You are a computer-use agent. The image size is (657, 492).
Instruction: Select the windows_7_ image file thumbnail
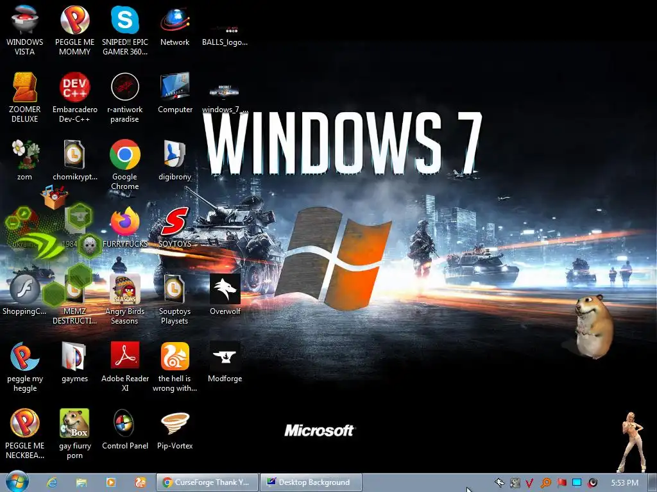click(225, 99)
